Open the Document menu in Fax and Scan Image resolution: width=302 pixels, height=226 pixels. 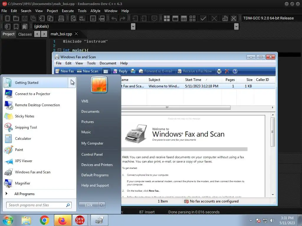(x=108, y=63)
